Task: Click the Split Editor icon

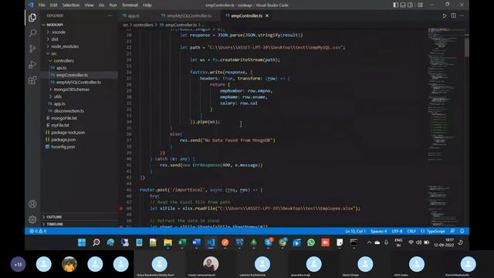Action: [x=453, y=15]
